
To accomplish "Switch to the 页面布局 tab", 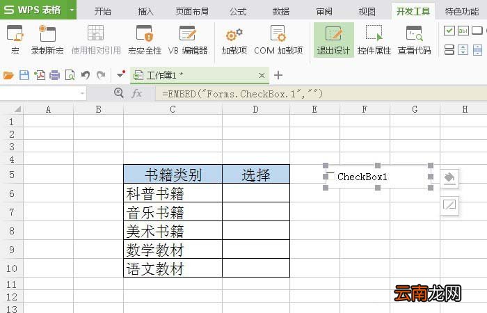I will pos(191,12).
